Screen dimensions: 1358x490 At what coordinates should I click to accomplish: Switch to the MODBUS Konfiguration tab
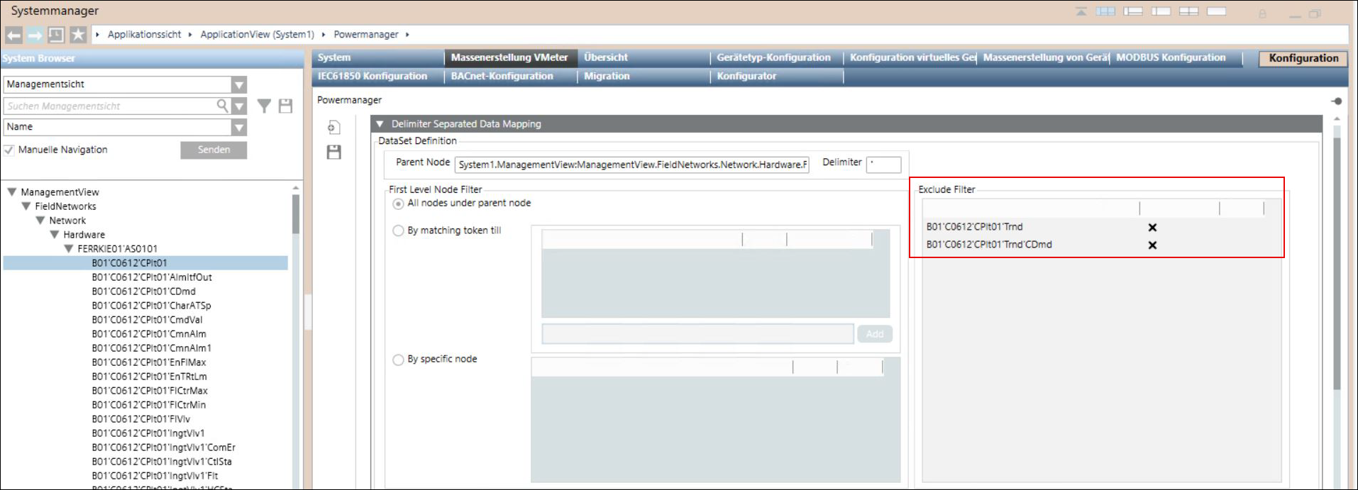tap(1171, 58)
